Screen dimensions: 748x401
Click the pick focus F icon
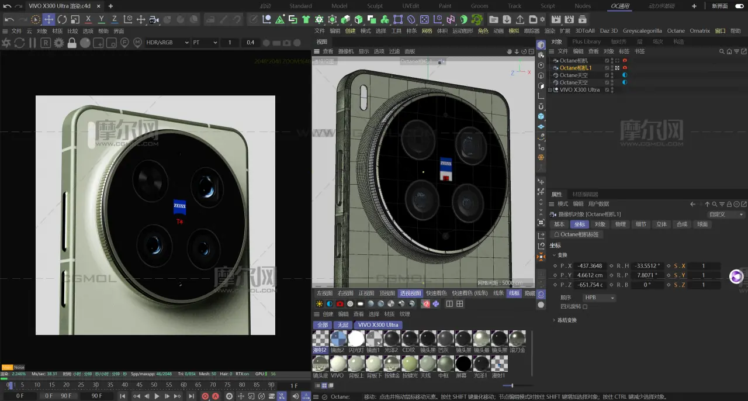click(x=124, y=43)
